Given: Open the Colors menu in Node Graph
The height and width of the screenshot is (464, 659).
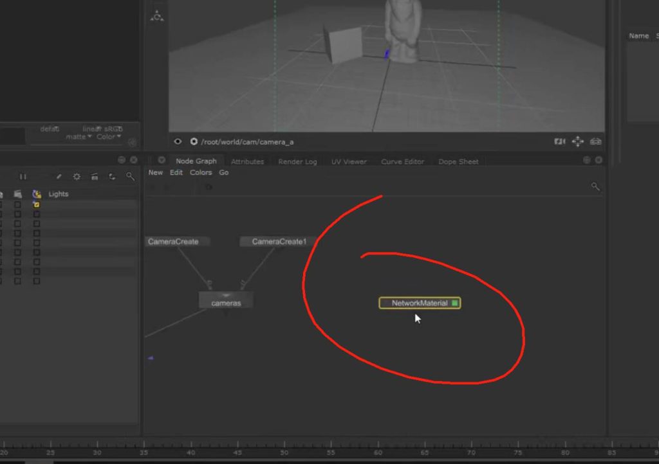Looking at the screenshot, I should coord(201,172).
